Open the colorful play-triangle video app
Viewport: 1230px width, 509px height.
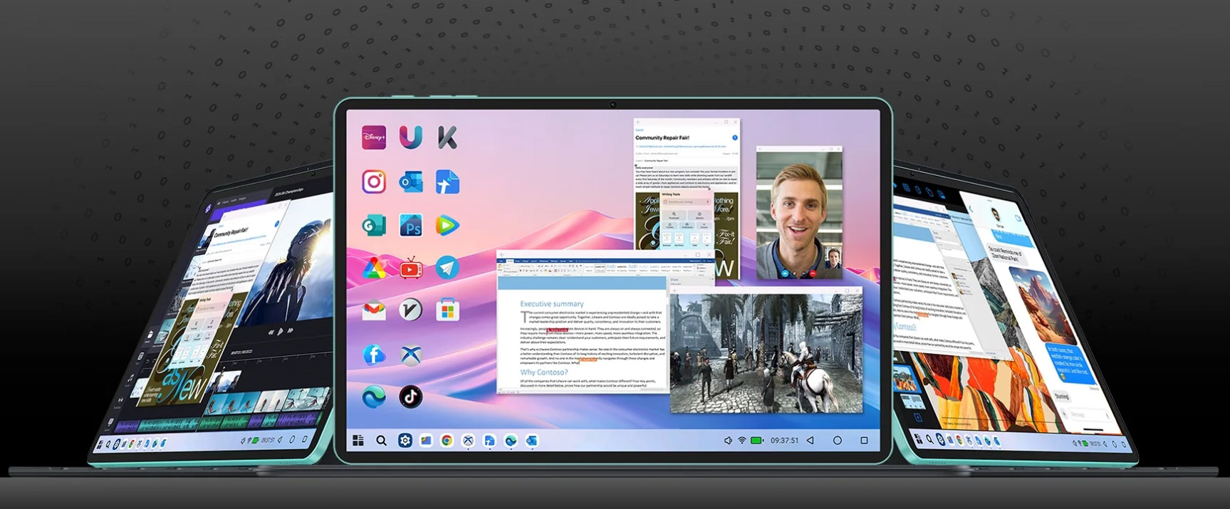pos(447,226)
